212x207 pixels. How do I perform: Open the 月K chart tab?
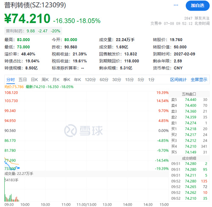56,80
